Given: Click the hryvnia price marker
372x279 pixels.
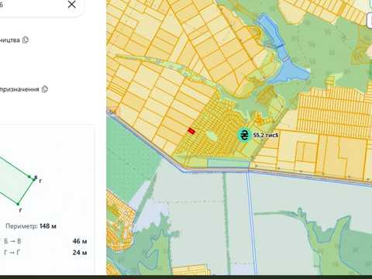Looking at the screenshot, I should coord(244,135).
